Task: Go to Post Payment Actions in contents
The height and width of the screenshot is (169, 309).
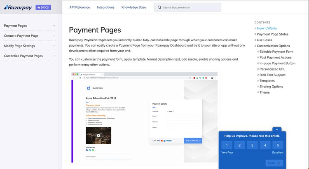Action: [275, 57]
